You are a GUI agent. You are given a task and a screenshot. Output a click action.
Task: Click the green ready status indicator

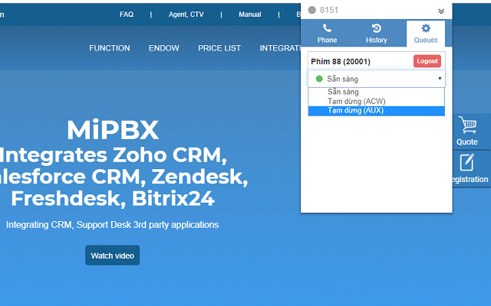[x=319, y=79]
